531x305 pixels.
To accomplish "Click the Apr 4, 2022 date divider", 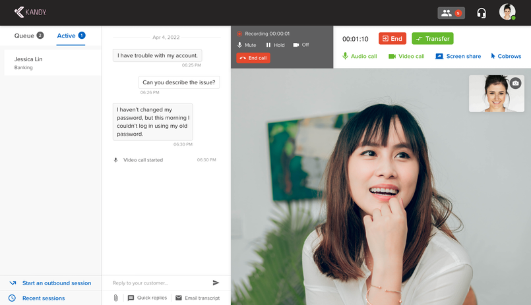I will pos(166,37).
